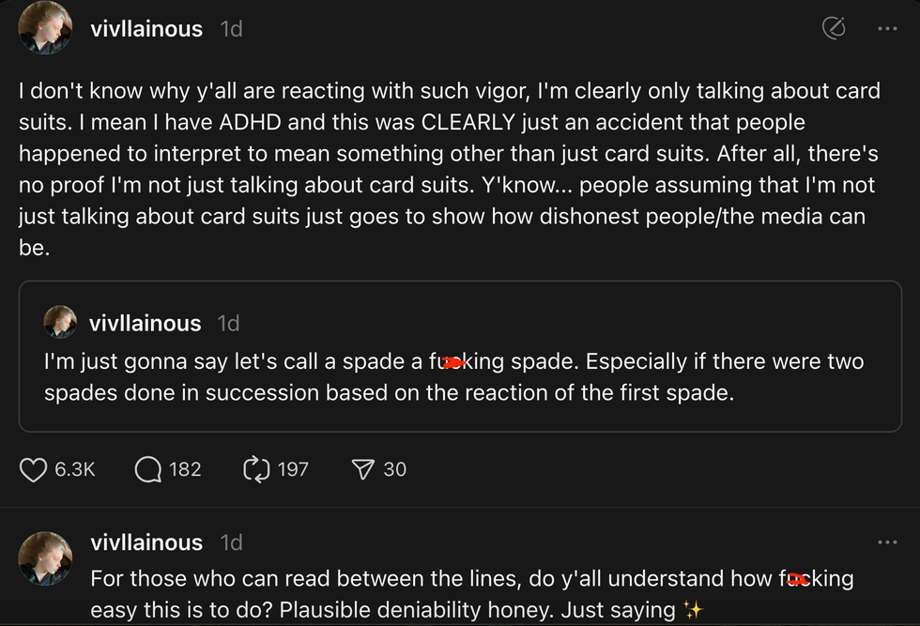
Task: Click the quoted post's 1d timestamp
Action: coord(228,323)
